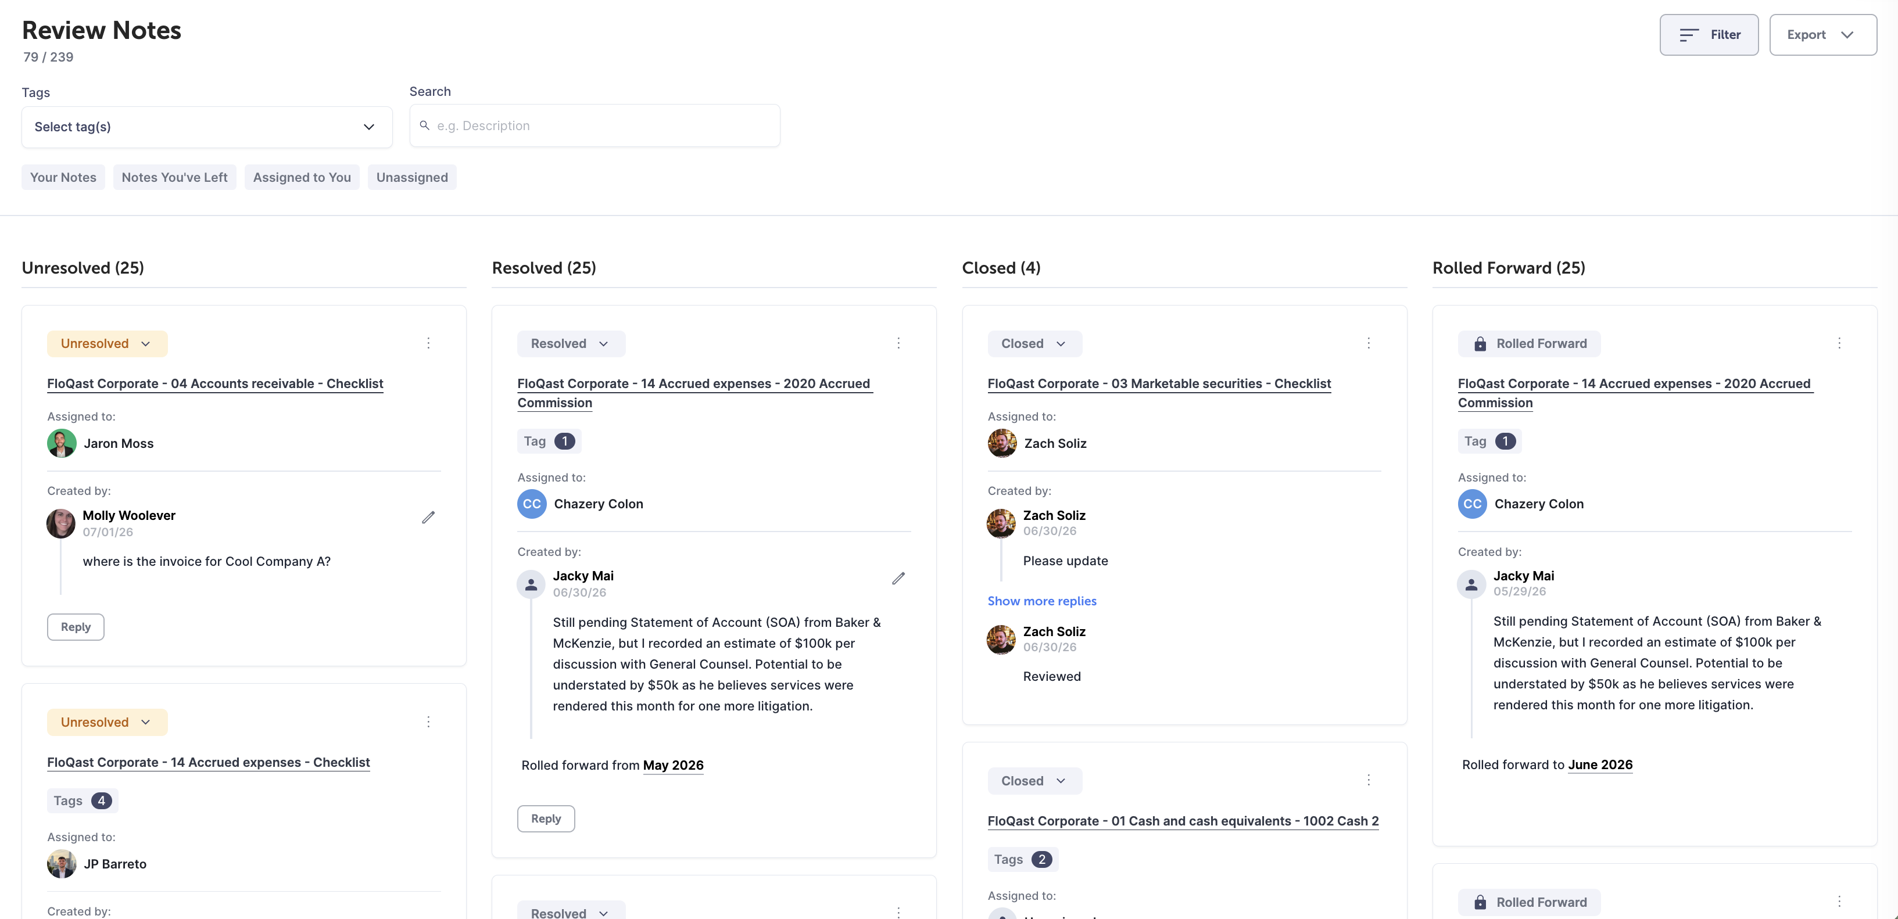Open 2020 Accrued Commission link in Resolved column

(x=695, y=393)
